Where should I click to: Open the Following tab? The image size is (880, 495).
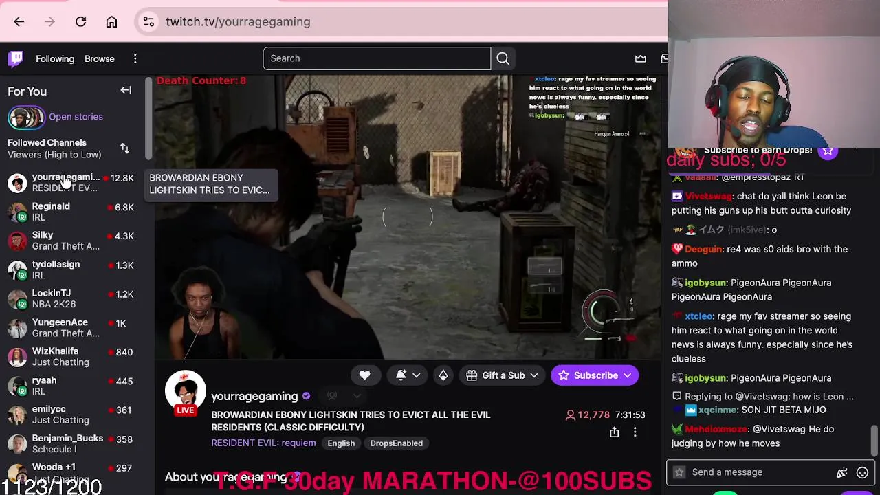tap(55, 58)
